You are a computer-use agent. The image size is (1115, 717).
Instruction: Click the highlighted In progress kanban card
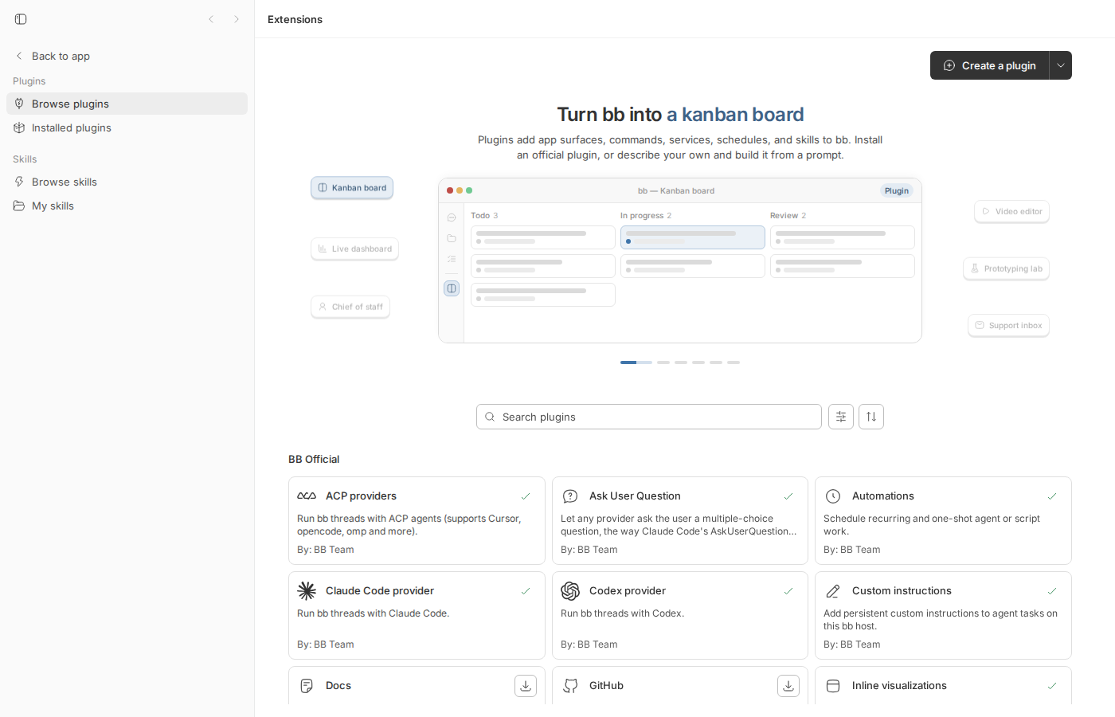click(x=693, y=237)
